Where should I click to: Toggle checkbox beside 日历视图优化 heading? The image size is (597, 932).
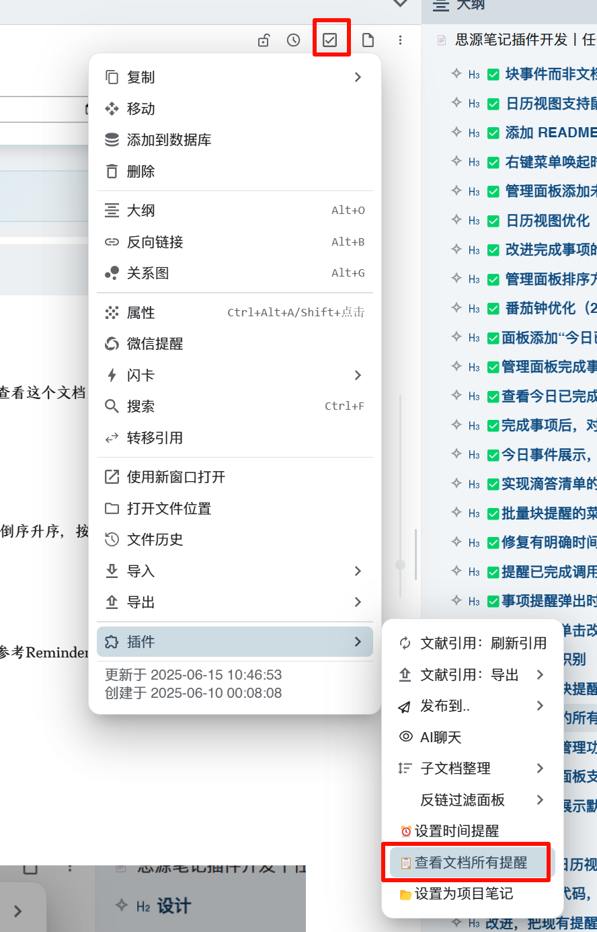(x=493, y=221)
